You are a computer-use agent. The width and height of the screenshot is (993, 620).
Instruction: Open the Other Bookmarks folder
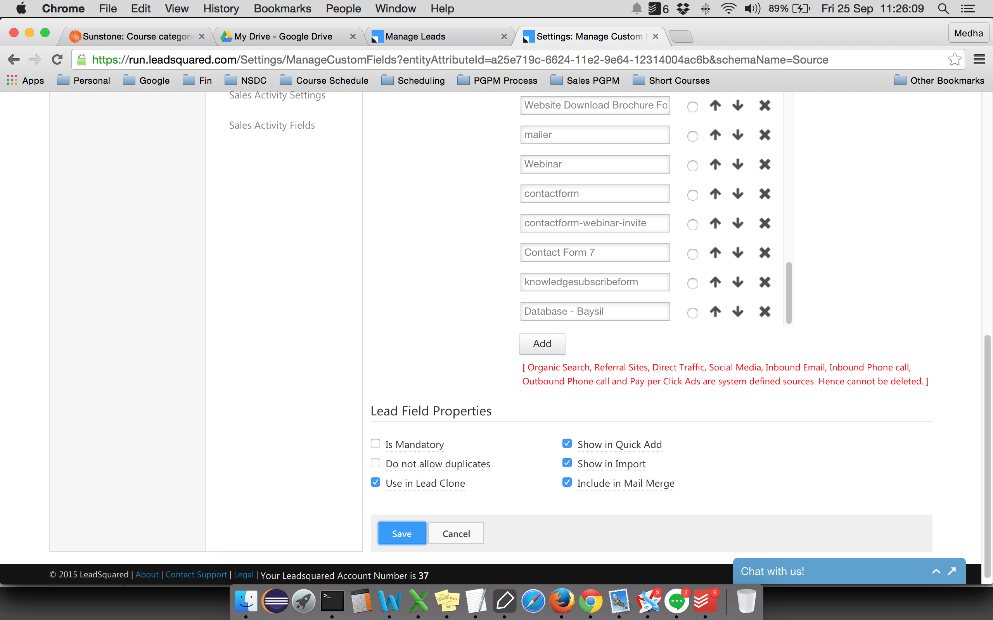pos(939,80)
